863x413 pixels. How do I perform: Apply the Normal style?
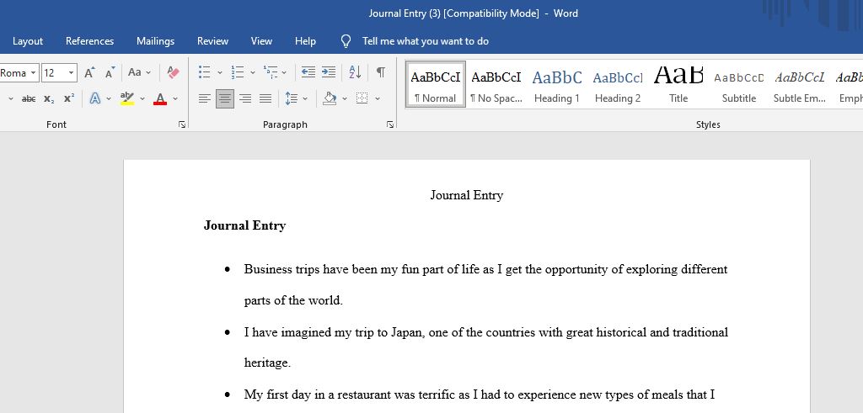tap(436, 85)
